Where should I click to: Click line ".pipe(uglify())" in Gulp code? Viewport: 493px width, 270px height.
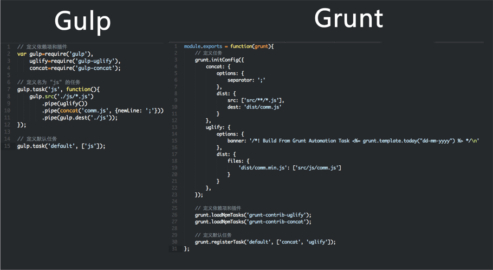(65, 103)
